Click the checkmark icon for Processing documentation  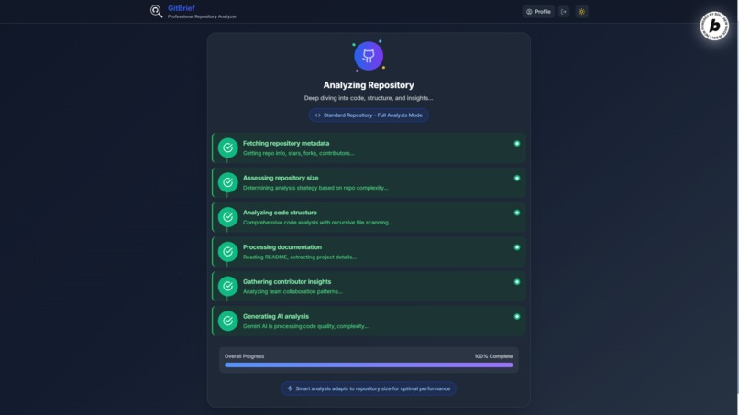[227, 252]
